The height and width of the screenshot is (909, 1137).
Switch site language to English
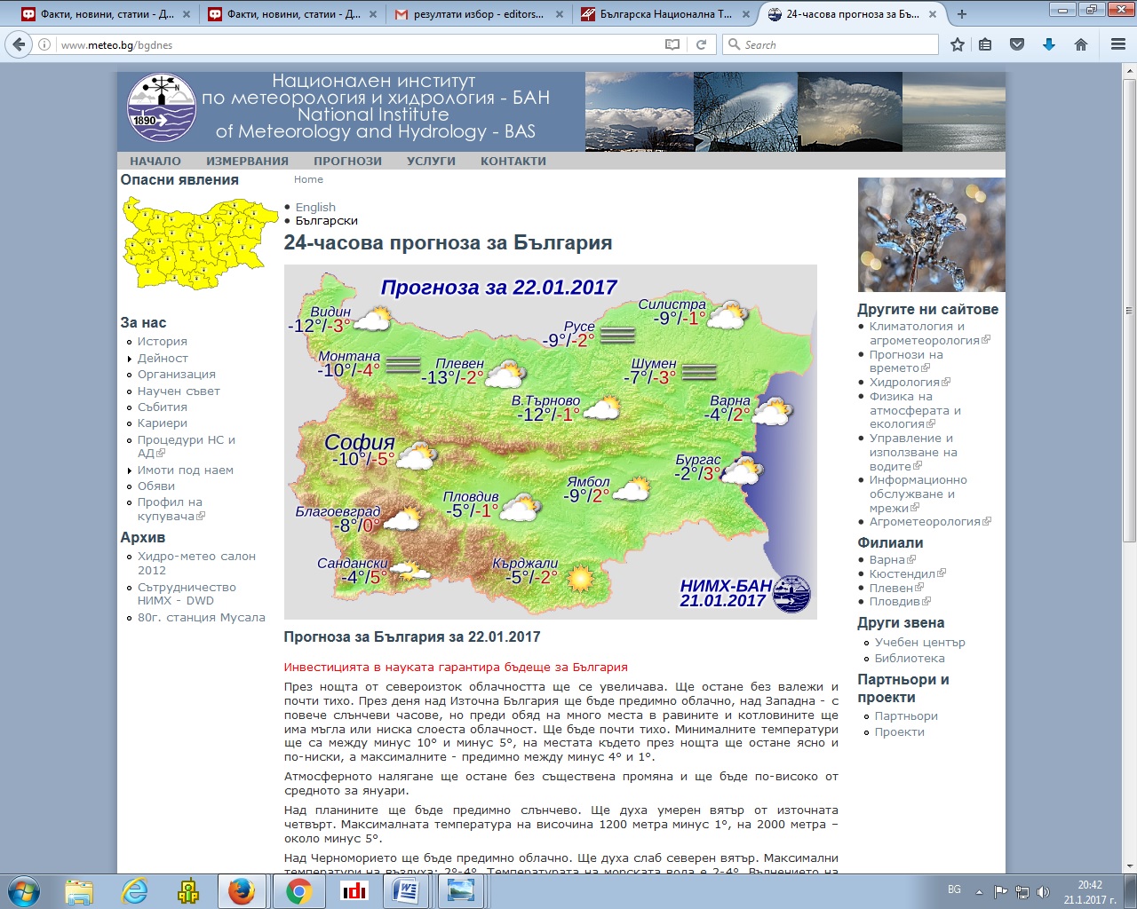pyautogui.click(x=315, y=207)
